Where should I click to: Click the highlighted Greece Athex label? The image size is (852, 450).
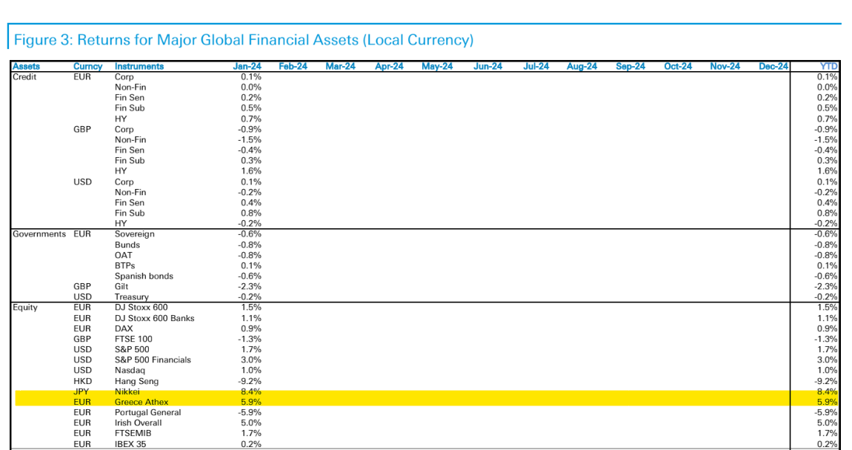point(142,402)
